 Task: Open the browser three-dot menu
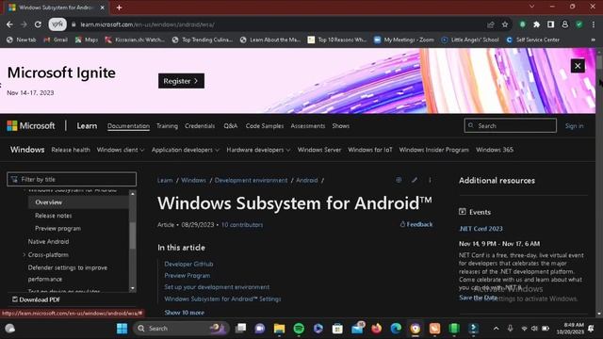[594, 24]
